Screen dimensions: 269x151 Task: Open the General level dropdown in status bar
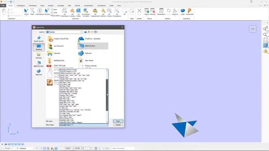coord(26,148)
